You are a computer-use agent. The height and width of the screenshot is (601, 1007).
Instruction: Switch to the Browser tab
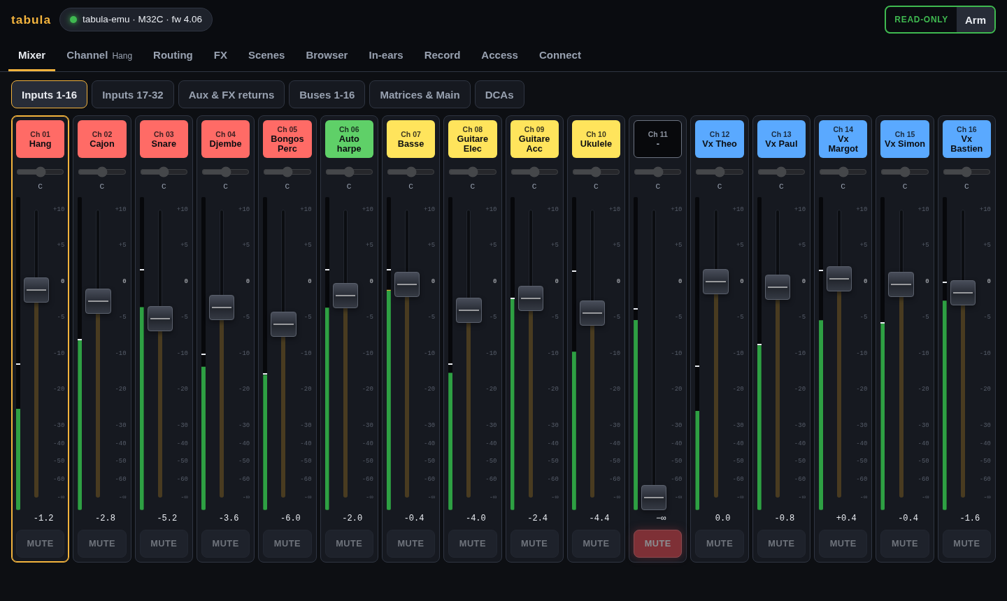click(x=327, y=55)
